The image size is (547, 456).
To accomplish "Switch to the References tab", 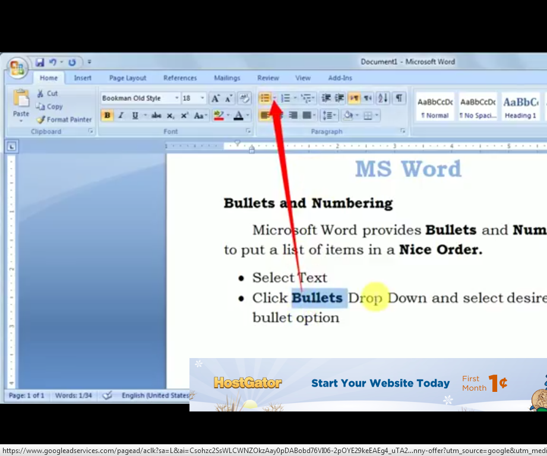I will click(180, 78).
